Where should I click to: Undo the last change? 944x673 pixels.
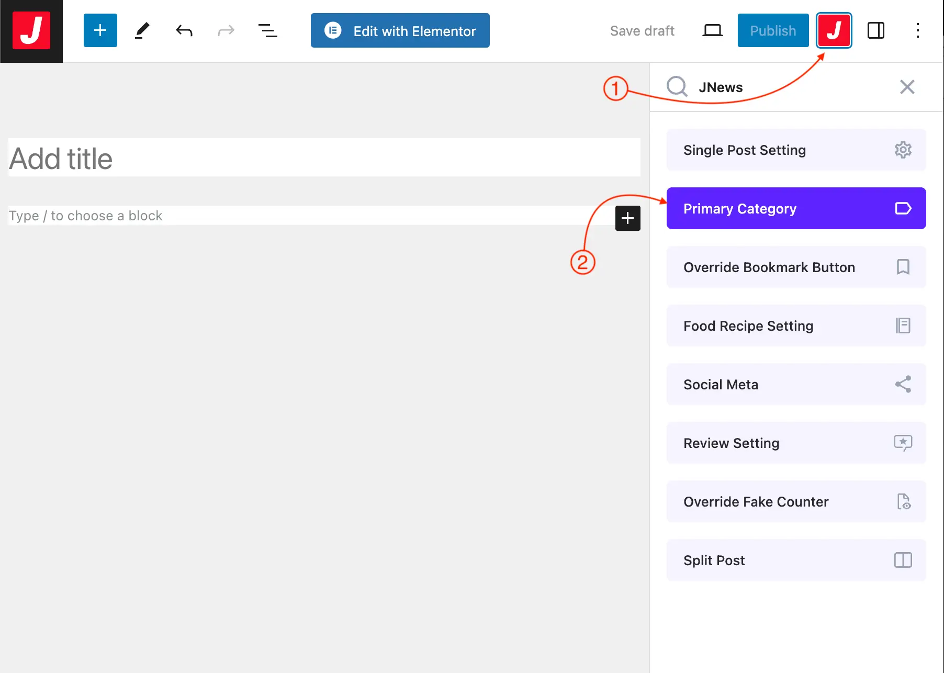184,31
